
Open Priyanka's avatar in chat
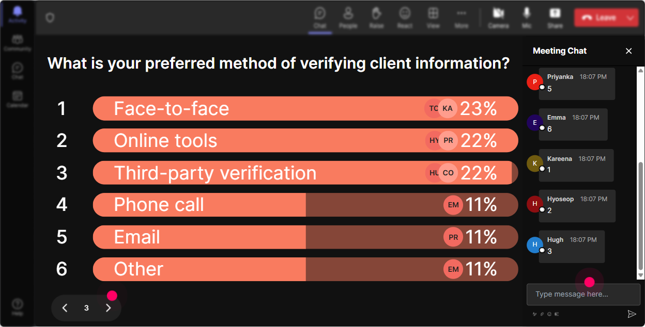[x=535, y=81]
